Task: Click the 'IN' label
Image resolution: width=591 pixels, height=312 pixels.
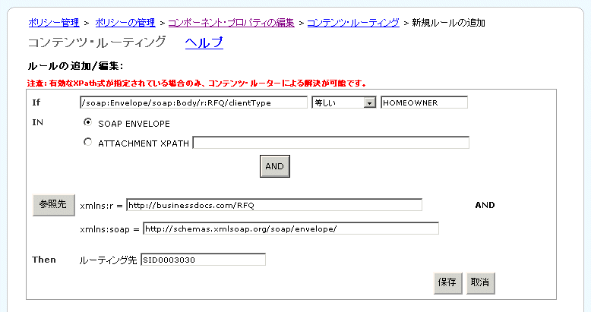Action: (38, 122)
